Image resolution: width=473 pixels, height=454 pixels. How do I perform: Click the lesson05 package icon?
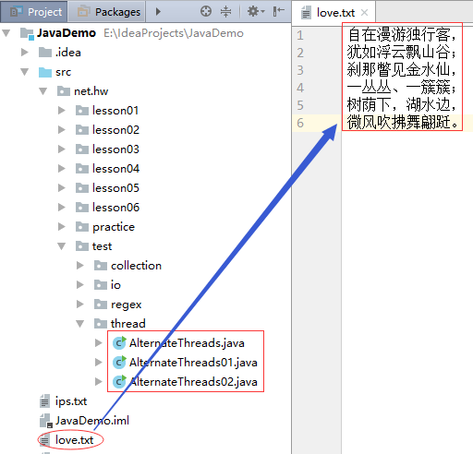[x=82, y=188]
